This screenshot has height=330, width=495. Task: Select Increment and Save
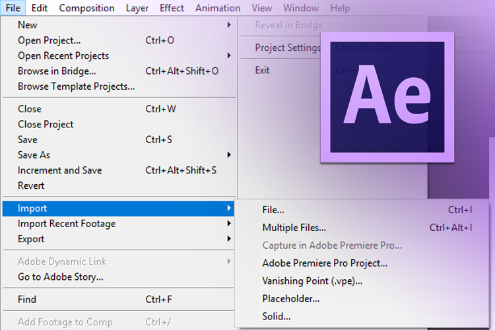pos(60,170)
